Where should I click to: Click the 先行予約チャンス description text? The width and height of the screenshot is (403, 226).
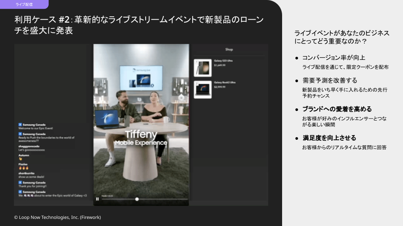click(x=345, y=93)
